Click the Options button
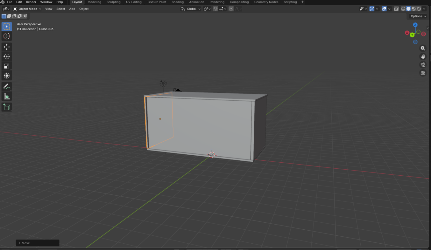 (x=417, y=16)
